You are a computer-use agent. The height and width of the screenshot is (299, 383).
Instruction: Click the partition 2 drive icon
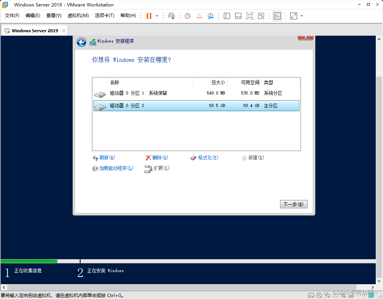click(100, 107)
